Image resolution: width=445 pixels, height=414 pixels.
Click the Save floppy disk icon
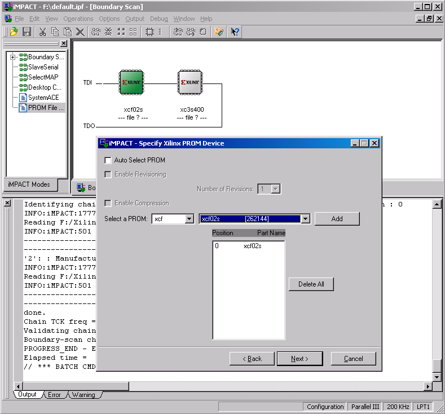click(27, 32)
